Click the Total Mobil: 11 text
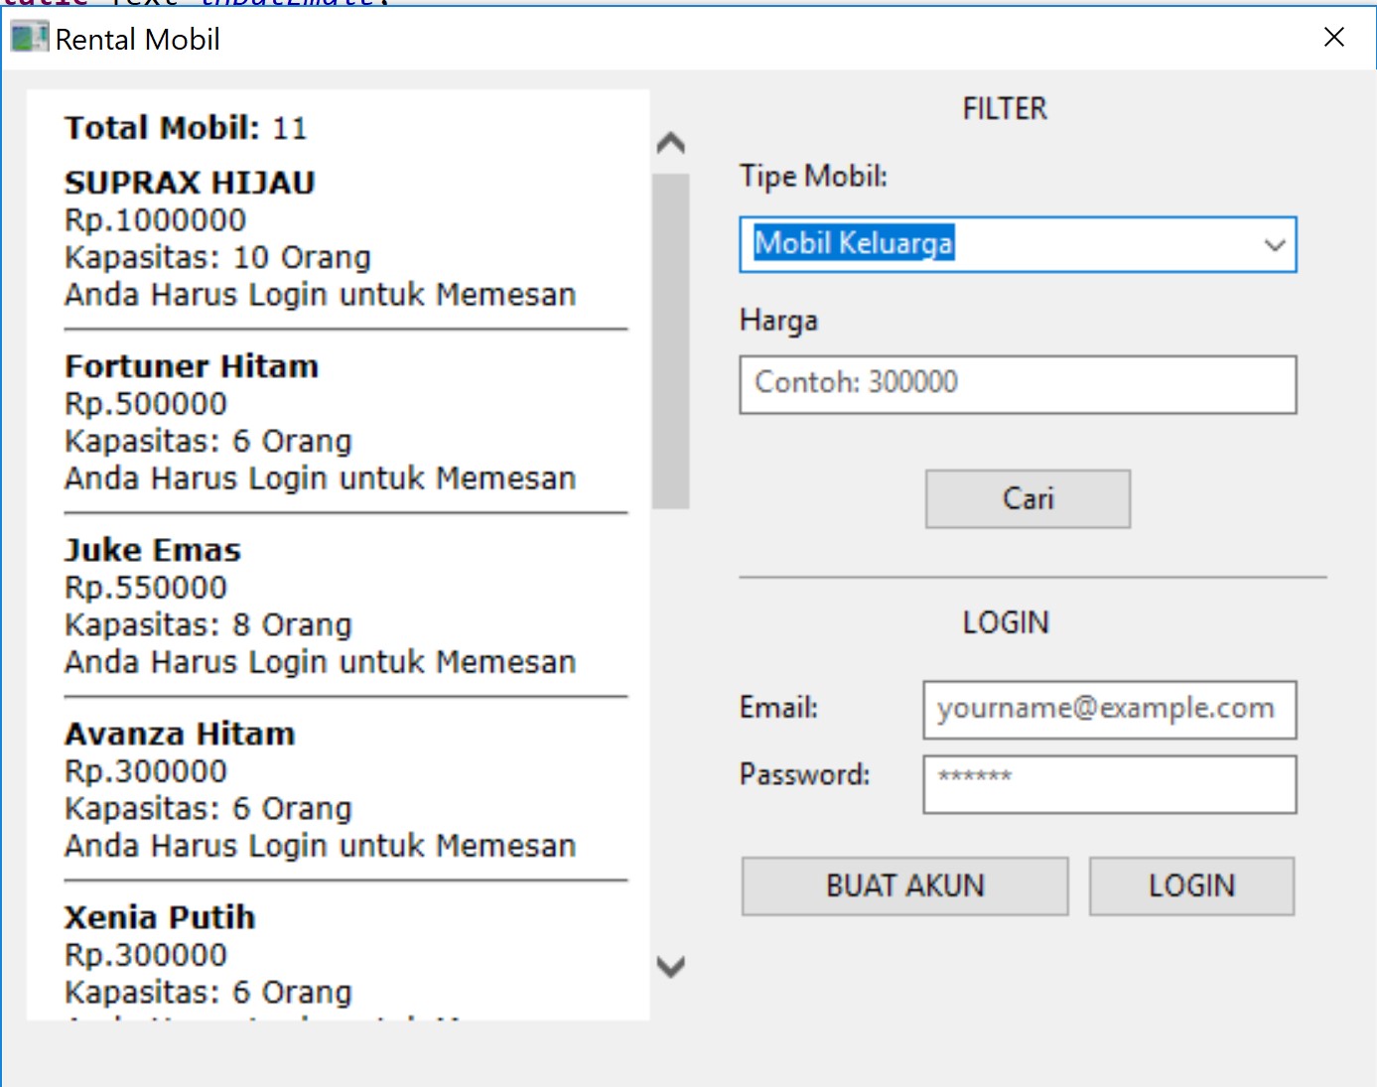The height and width of the screenshot is (1087, 1377). pos(186,128)
